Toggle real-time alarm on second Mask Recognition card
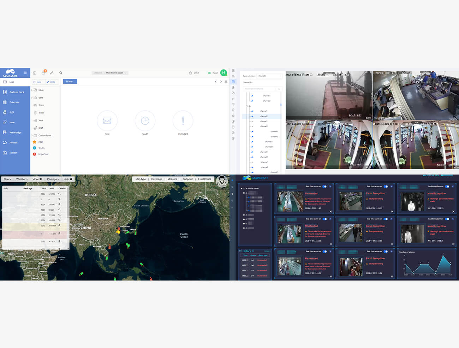This screenshot has width=459, height=348. point(447,219)
